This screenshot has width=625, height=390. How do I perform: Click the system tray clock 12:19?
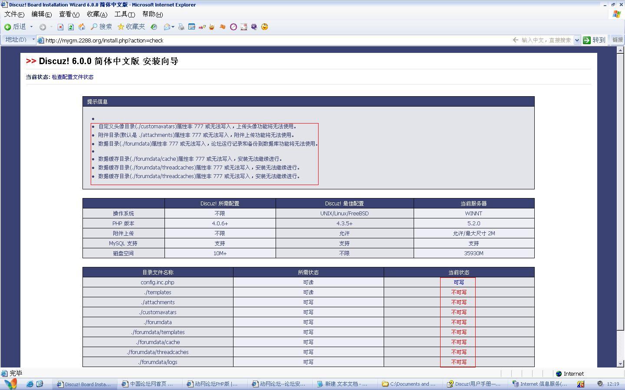[x=613, y=384]
